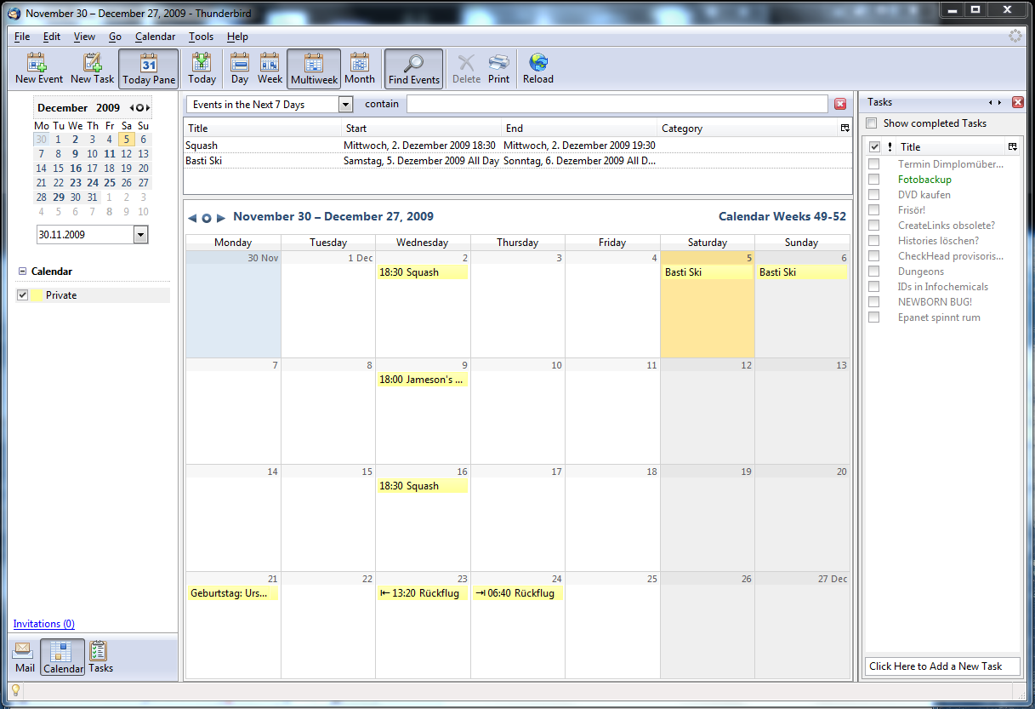Click the Print toolbar icon
The image size is (1035, 709).
coord(499,68)
